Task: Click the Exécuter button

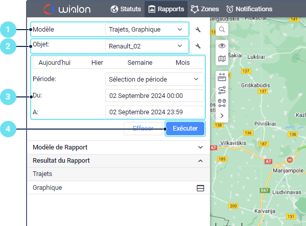Action: (185, 129)
